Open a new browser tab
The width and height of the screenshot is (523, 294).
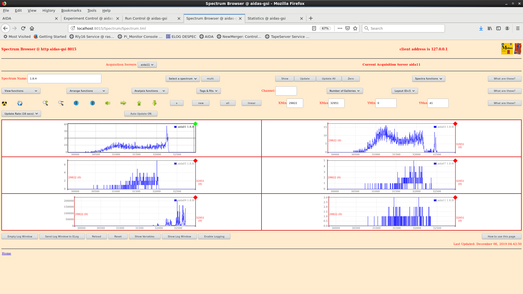[311, 18]
